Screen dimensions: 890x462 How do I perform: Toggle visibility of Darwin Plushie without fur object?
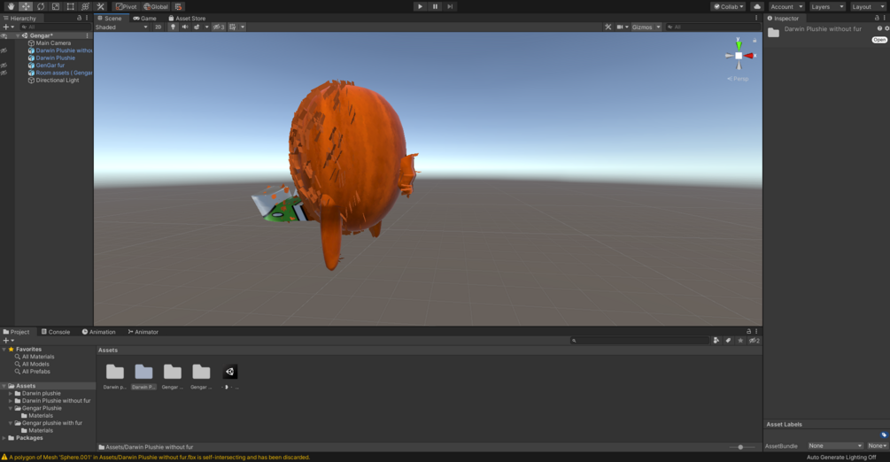(x=4, y=50)
